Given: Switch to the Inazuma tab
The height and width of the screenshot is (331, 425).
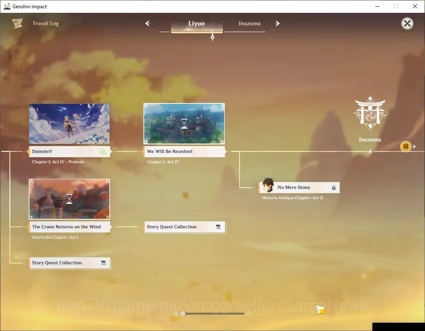Looking at the screenshot, I should pos(249,24).
